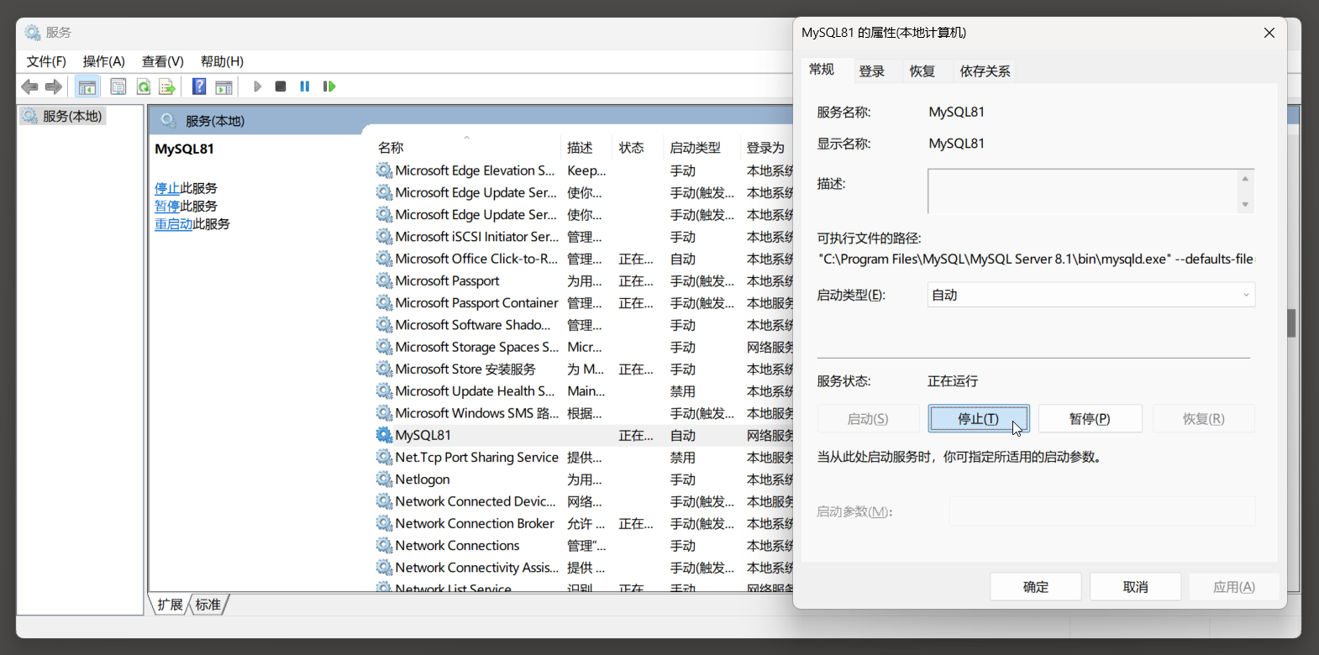Click 确定 to confirm properties

tap(1036, 587)
